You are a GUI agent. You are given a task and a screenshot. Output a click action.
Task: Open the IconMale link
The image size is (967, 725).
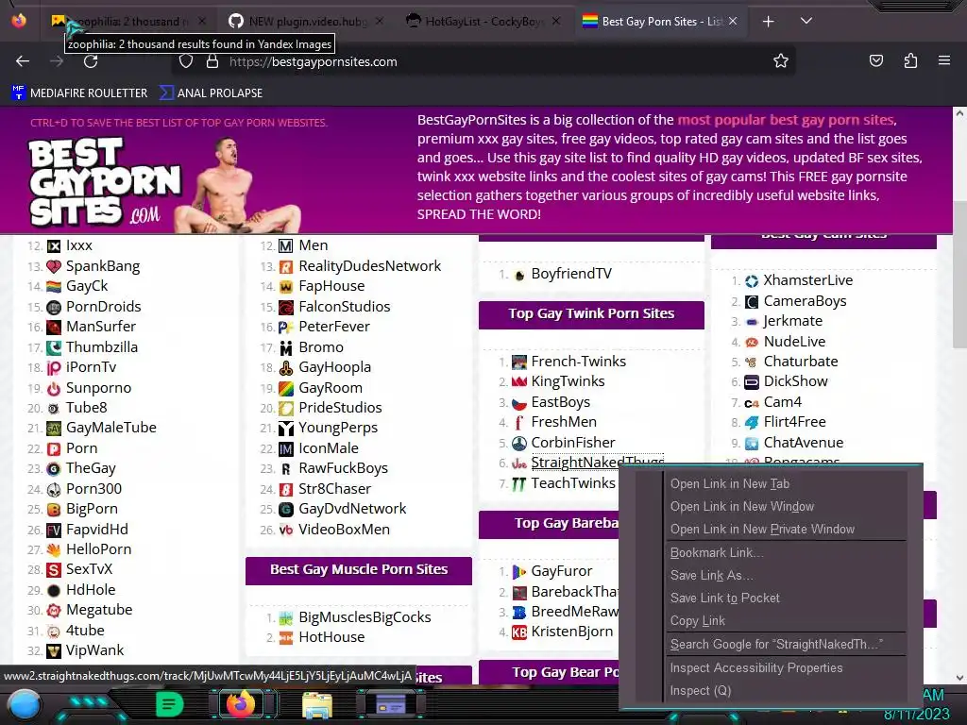tap(328, 448)
